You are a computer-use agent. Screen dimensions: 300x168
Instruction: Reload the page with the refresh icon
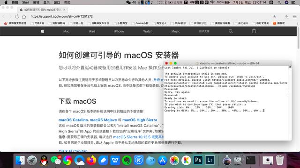pyautogui.click(x=17, y=16)
